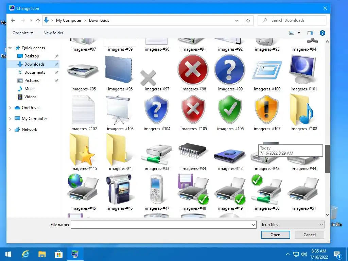Open Videos in navigation pane
Screen dimensions: 348x261
coord(30,97)
